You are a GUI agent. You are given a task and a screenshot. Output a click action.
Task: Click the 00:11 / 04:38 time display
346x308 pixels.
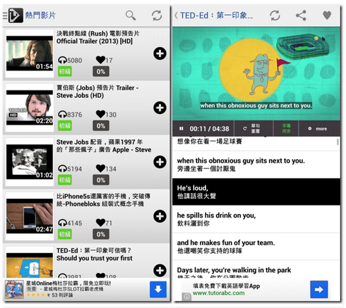[x=209, y=129]
